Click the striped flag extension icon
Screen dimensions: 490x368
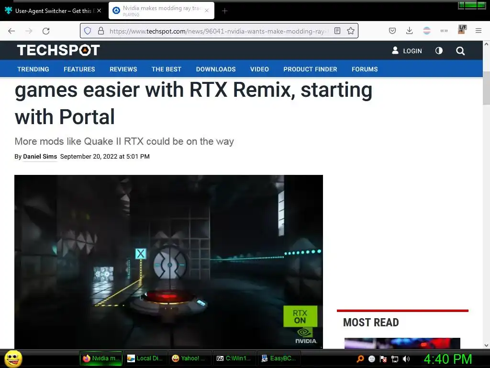(x=426, y=31)
